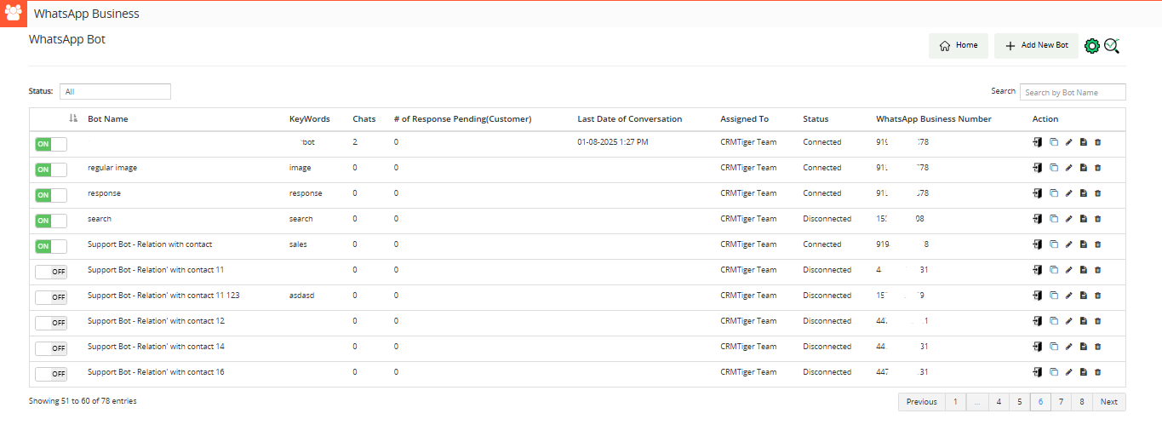Screen dimensions: 1162x425
Task: Click door-arrow icon in 'contact 14' row
Action: coord(1038,347)
